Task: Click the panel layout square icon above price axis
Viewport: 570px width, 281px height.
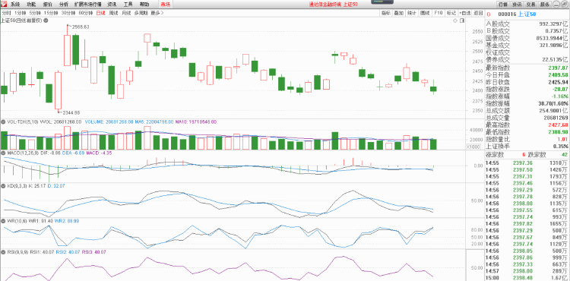Action: click(x=461, y=21)
